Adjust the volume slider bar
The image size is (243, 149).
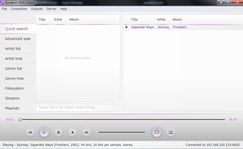tap(122, 132)
